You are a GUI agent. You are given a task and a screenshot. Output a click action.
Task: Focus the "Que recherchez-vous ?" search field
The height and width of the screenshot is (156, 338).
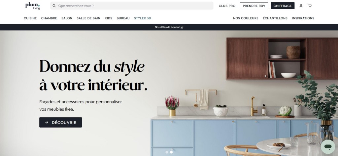[132, 6]
